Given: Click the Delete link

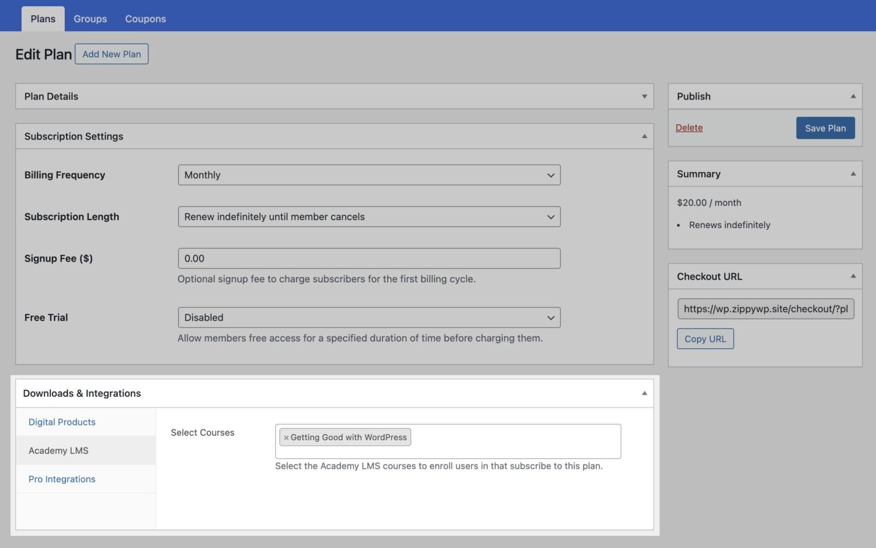Looking at the screenshot, I should coord(689,128).
